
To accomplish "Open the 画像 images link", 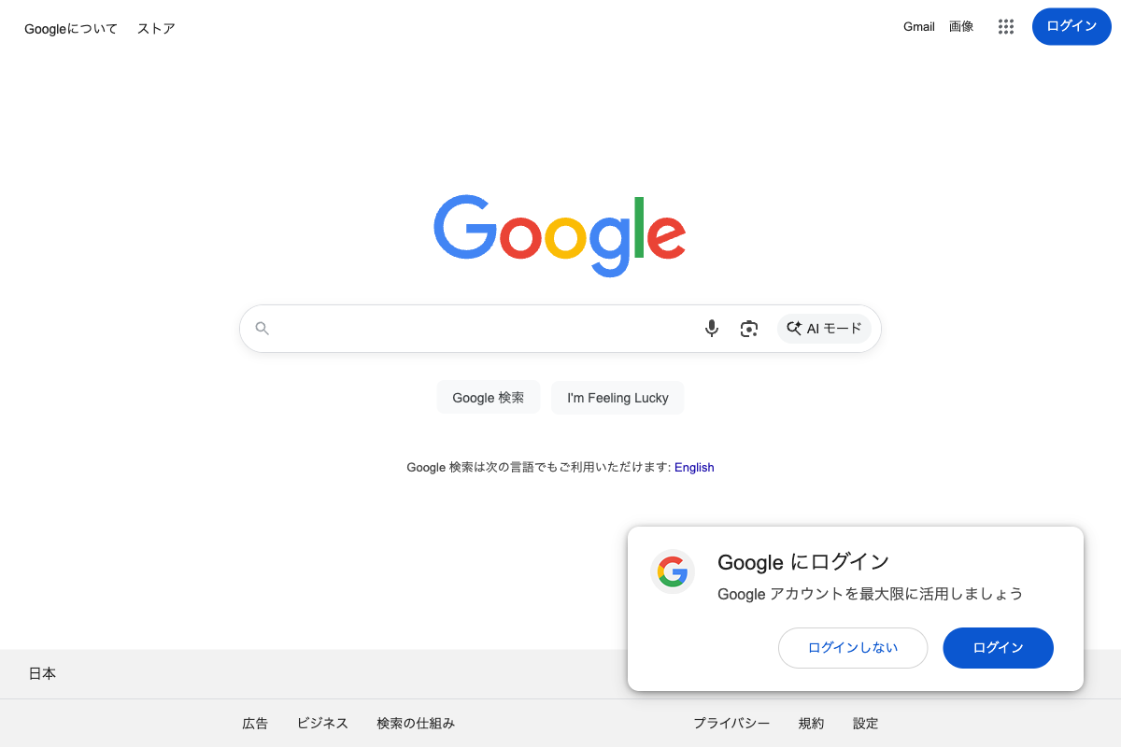I will 961,26.
